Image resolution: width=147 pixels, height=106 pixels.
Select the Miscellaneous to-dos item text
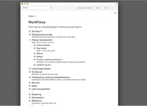[x=42, y=35]
